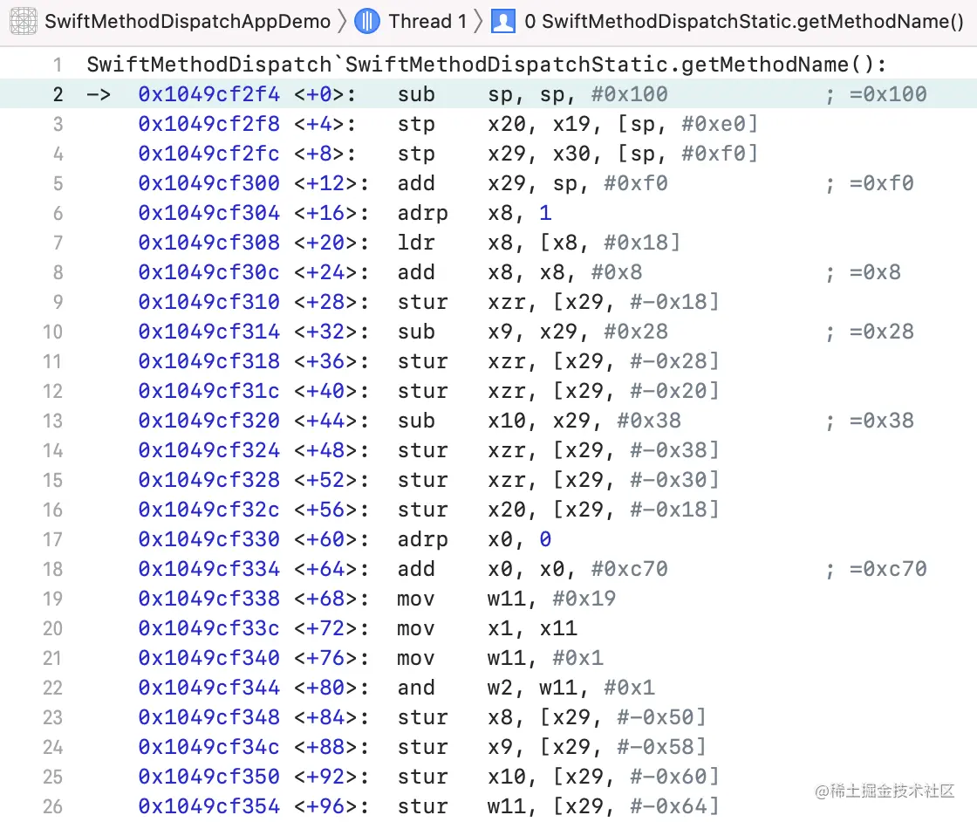Click address 0x1049cf2fc
The height and width of the screenshot is (822, 977).
click(x=208, y=154)
